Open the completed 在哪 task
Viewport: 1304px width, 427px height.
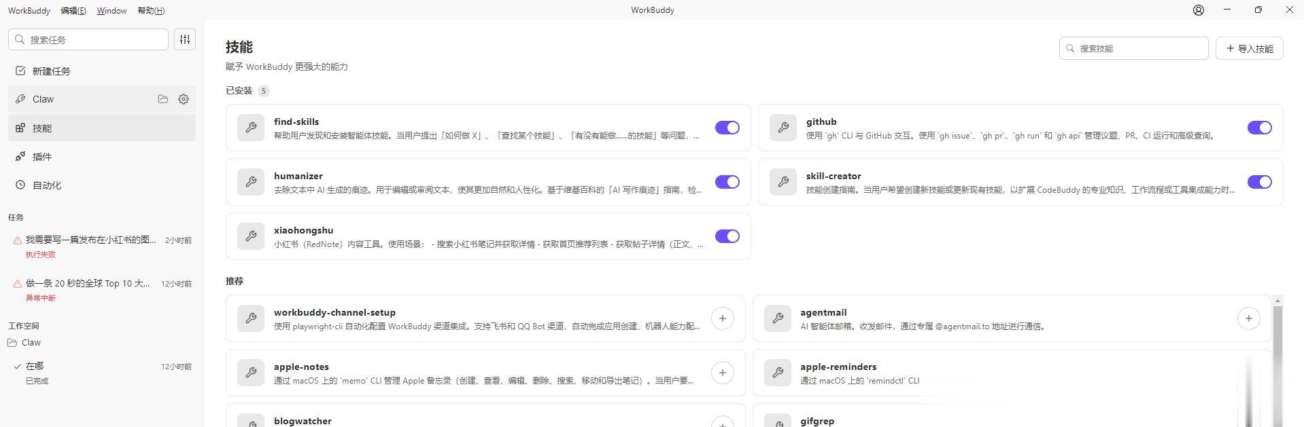pos(102,373)
